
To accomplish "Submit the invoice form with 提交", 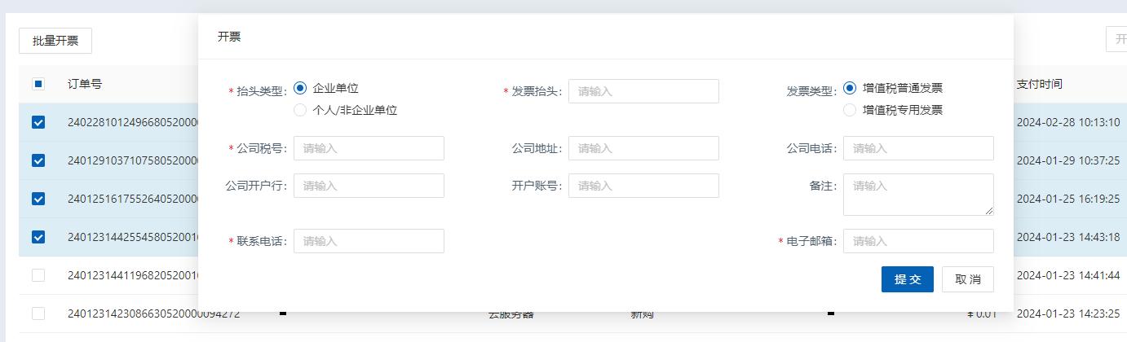I will [907, 279].
